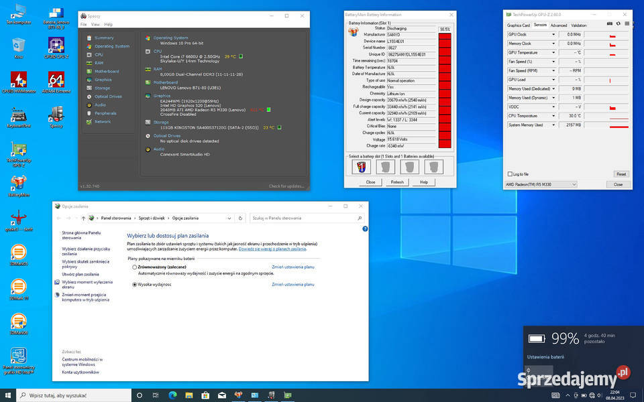
Task: Open the TechPowerUp GPU-Z desktop shortcut
Action: point(19,155)
